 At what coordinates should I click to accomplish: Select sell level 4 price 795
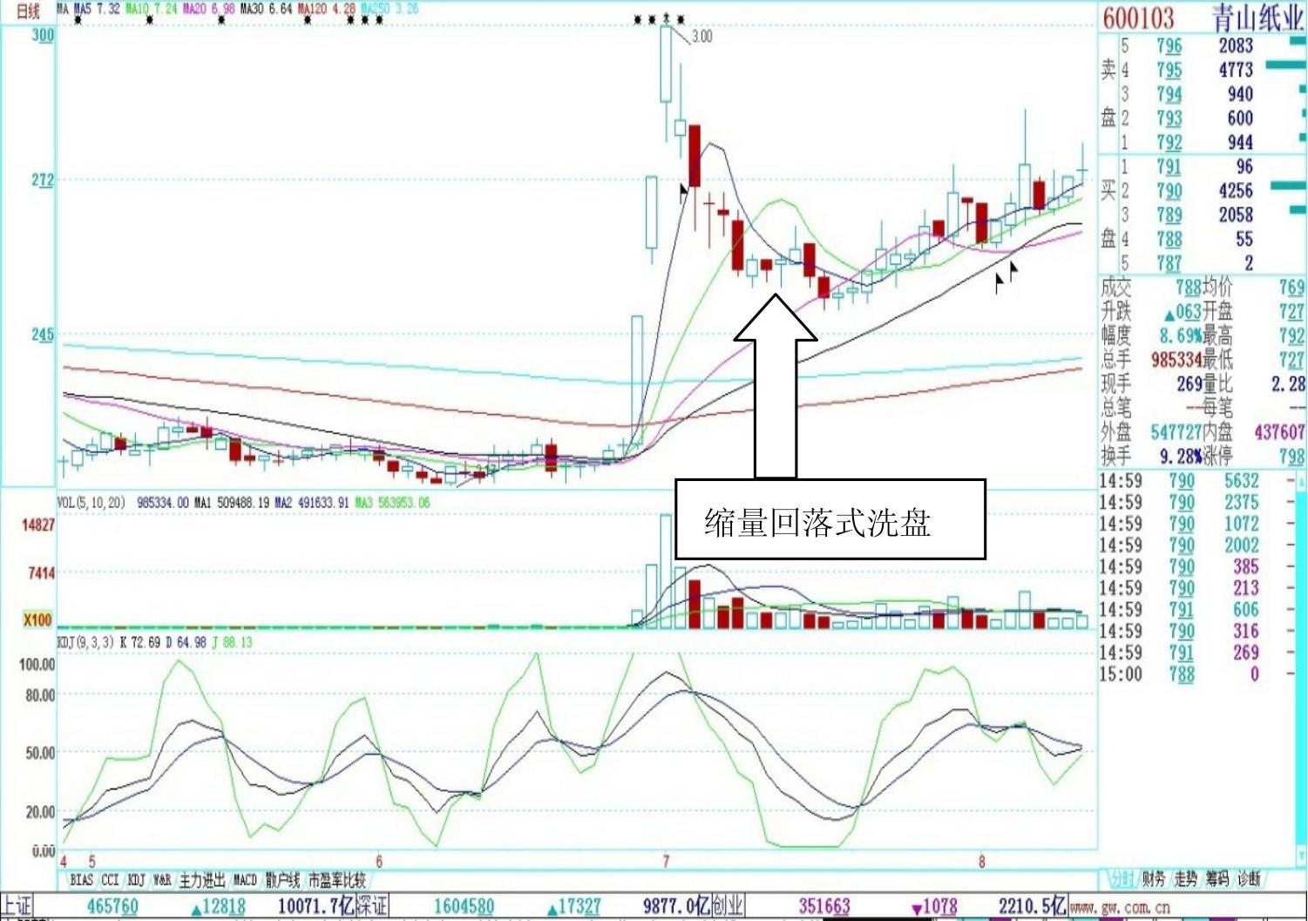coord(1169,70)
